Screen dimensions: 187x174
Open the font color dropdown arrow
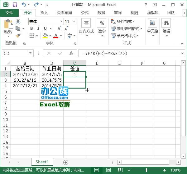pyautogui.click(x=61, y=36)
